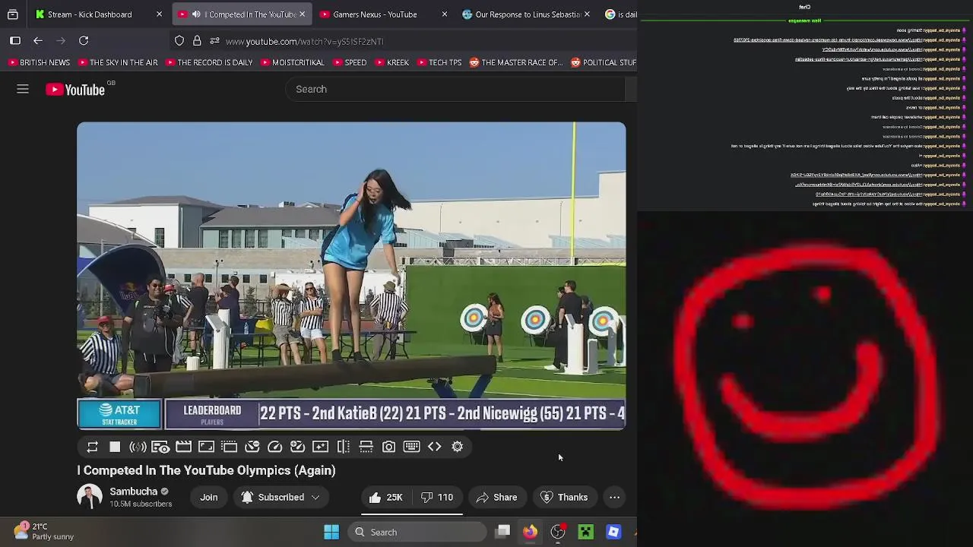
Task: Flip video vertically
Action: [x=366, y=447]
